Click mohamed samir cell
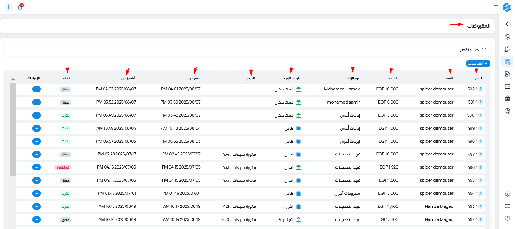Image resolution: width=515 pixels, height=229 pixels. tap(344, 102)
